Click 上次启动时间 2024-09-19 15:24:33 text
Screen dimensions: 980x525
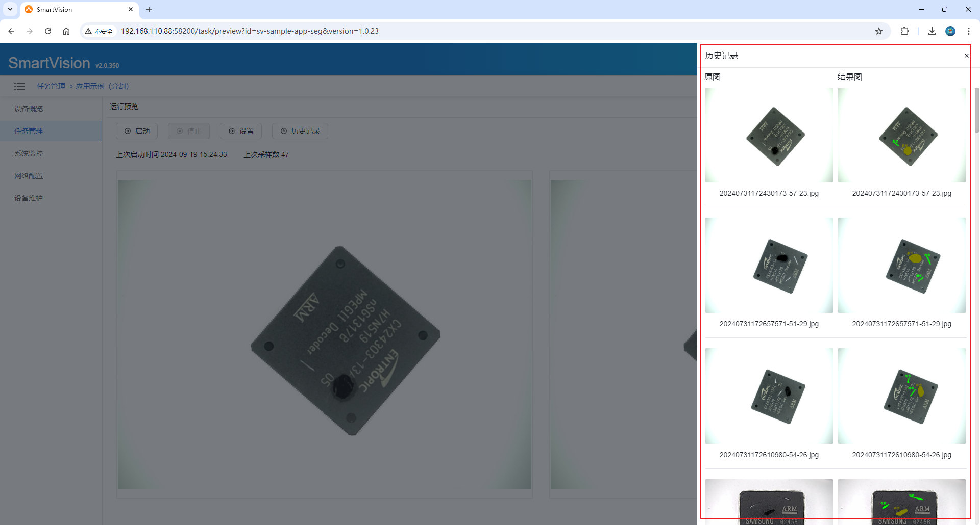[171, 154]
